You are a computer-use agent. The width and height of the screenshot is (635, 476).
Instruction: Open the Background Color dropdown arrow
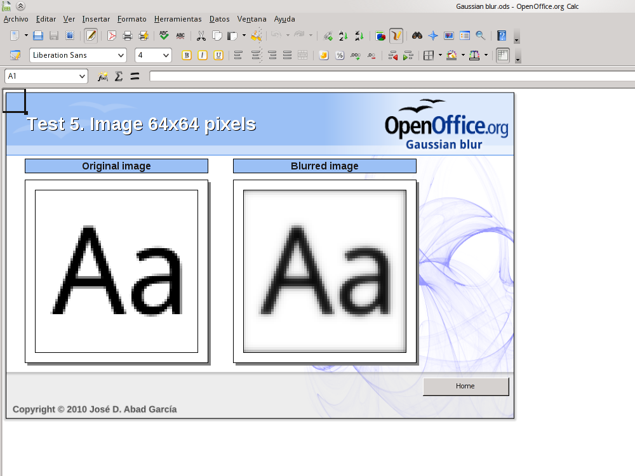tap(463, 55)
